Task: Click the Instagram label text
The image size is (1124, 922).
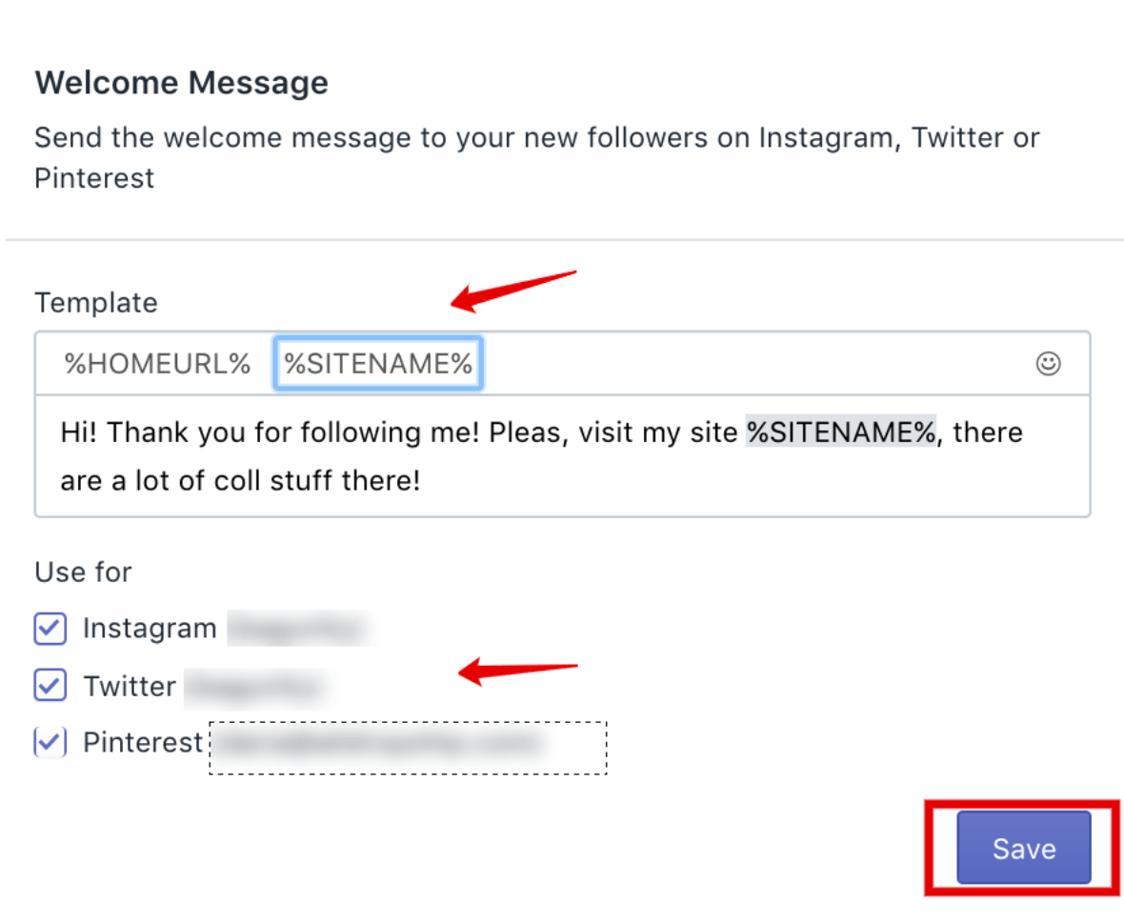Action: 150,629
